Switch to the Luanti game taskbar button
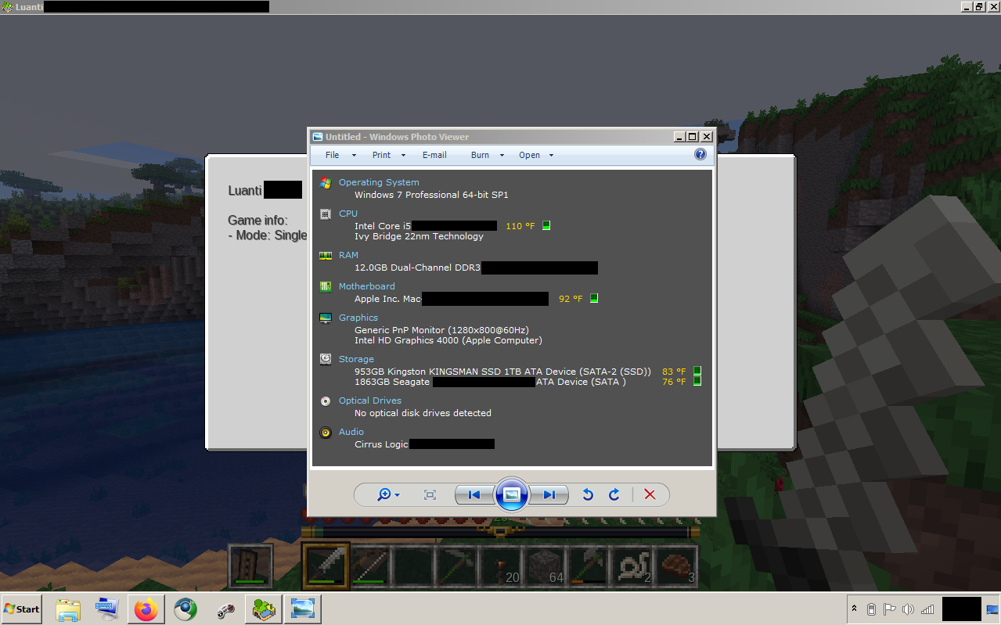 (x=264, y=609)
